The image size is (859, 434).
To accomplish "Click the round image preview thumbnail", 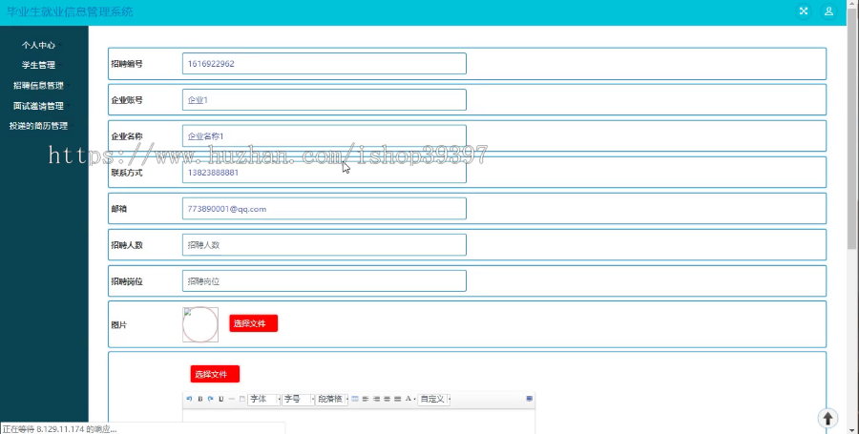I will pos(200,324).
